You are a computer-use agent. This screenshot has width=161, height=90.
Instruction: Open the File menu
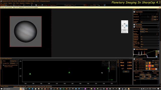coord(2,3)
